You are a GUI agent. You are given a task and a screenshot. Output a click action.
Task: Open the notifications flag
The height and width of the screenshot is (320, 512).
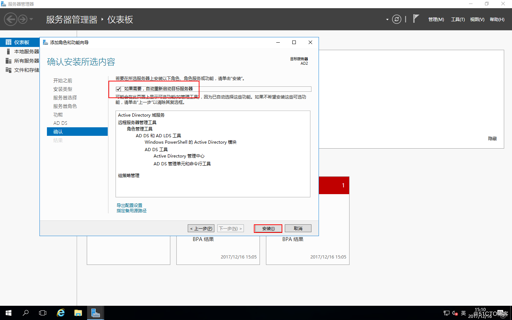(416, 18)
